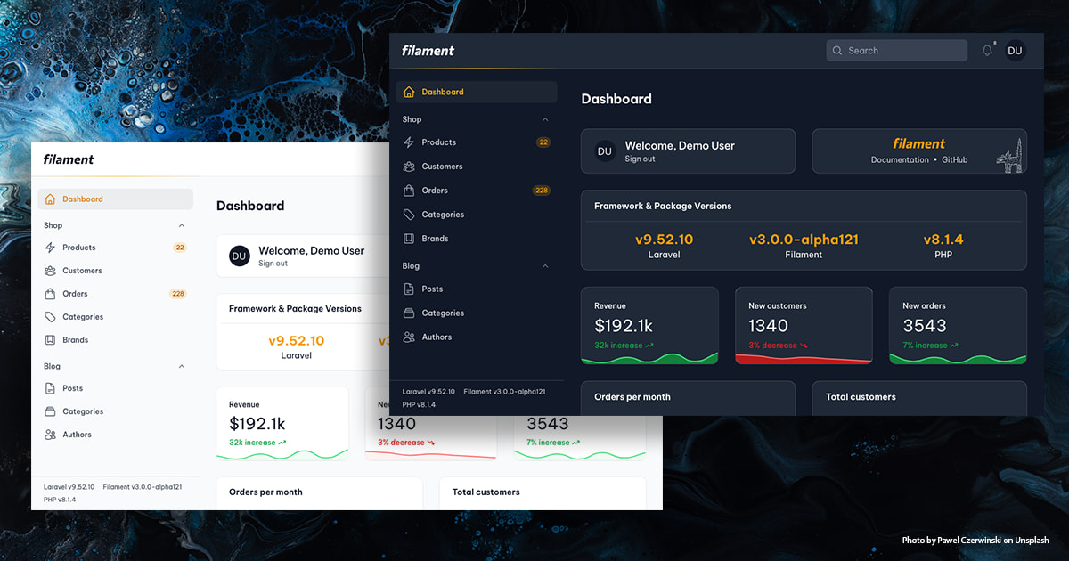Open Orders in light sidebar
The width and height of the screenshot is (1069, 561).
click(x=115, y=294)
